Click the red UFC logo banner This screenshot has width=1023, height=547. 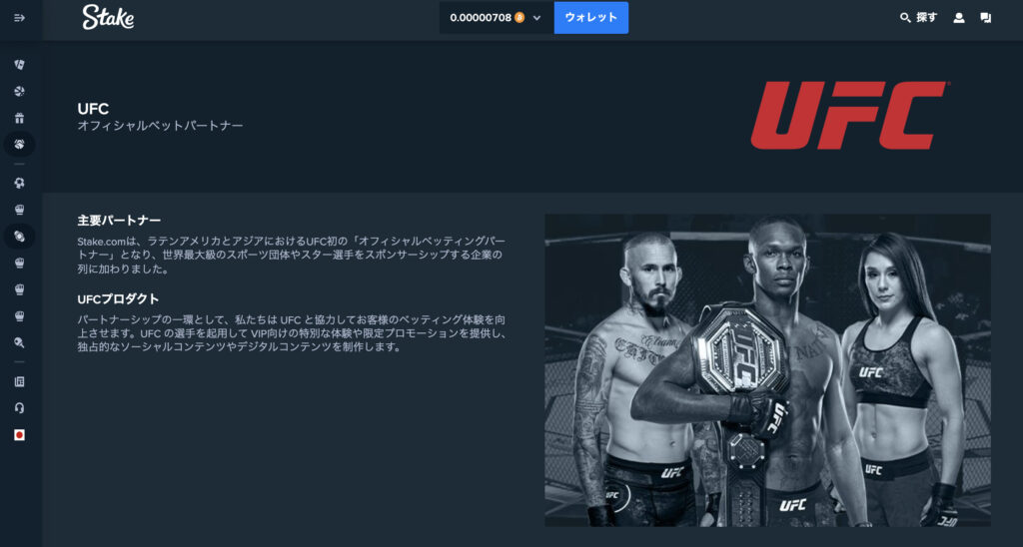coord(849,116)
